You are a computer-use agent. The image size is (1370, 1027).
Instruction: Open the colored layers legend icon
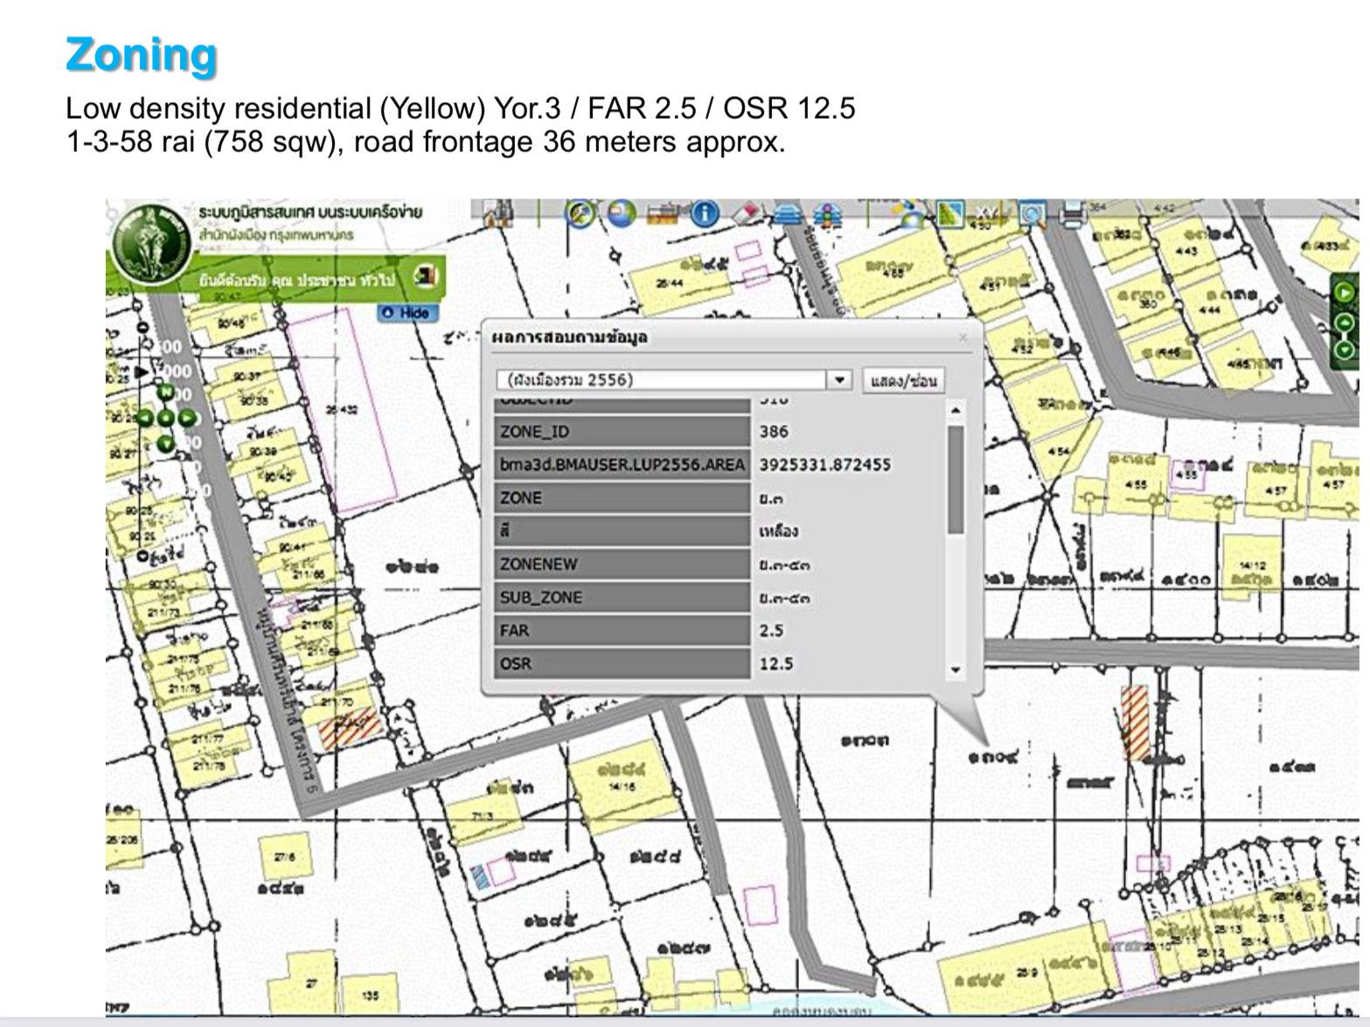(x=827, y=215)
